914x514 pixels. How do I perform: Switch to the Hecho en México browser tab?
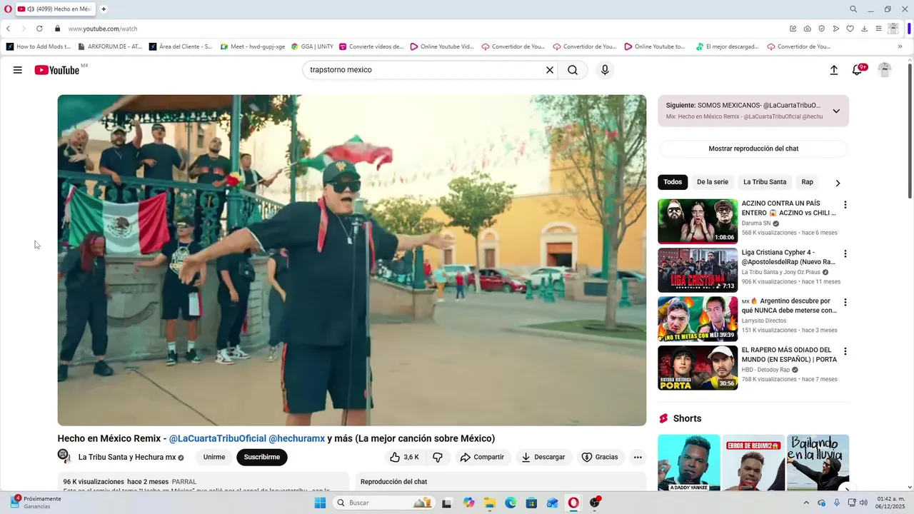click(x=56, y=9)
